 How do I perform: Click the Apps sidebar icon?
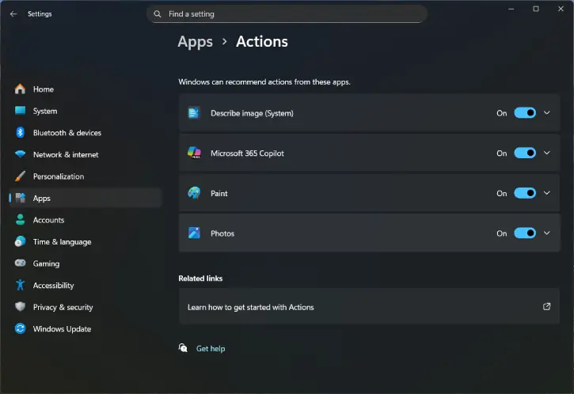pos(21,198)
